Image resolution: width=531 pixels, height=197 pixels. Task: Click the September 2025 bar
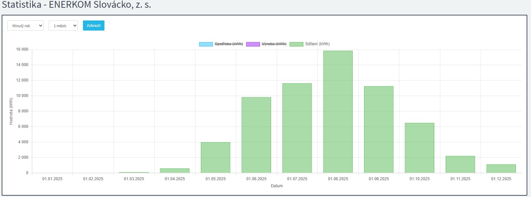pyautogui.click(x=379, y=130)
